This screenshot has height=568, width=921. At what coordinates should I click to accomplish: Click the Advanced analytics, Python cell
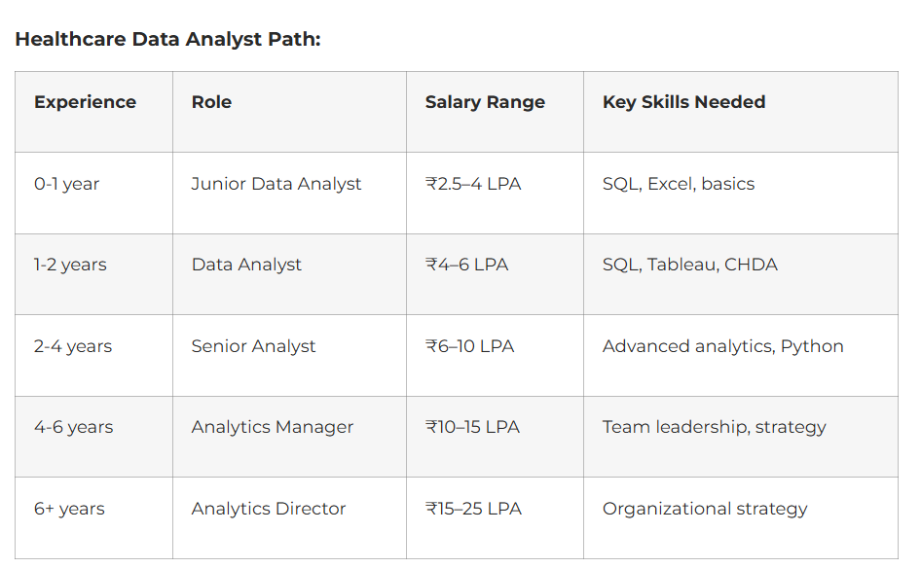[722, 346]
